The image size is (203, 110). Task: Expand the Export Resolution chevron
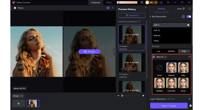tap(189, 99)
